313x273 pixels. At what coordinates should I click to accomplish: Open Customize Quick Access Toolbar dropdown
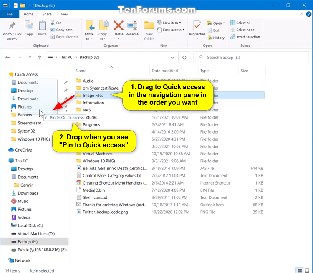pos(28,5)
